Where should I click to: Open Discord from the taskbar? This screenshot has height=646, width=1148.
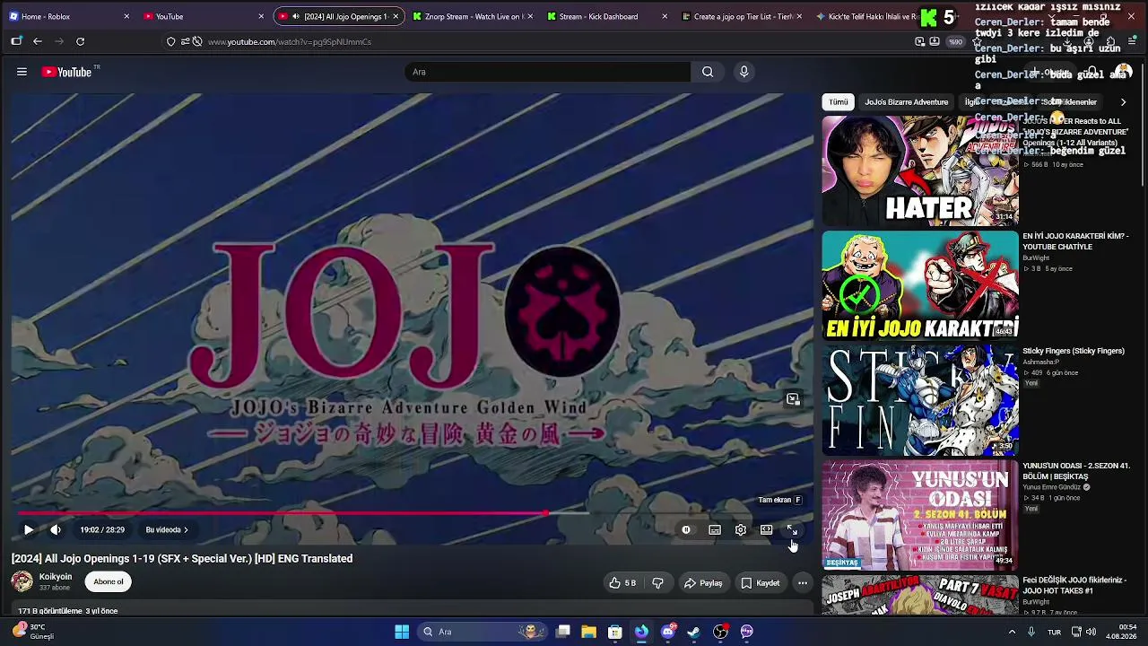coord(667,632)
